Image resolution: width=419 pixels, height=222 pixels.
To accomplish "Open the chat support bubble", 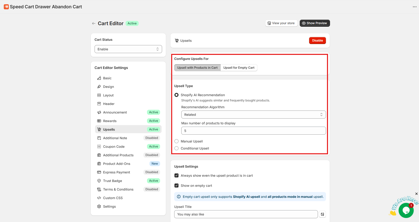I will (406, 210).
